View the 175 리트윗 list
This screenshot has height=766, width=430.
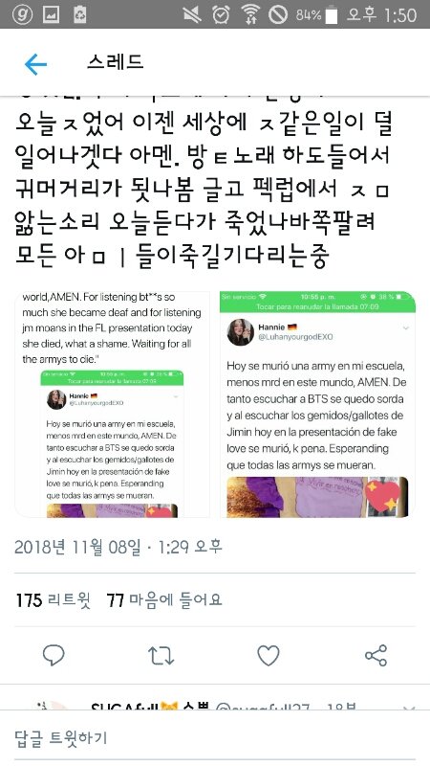(54, 600)
